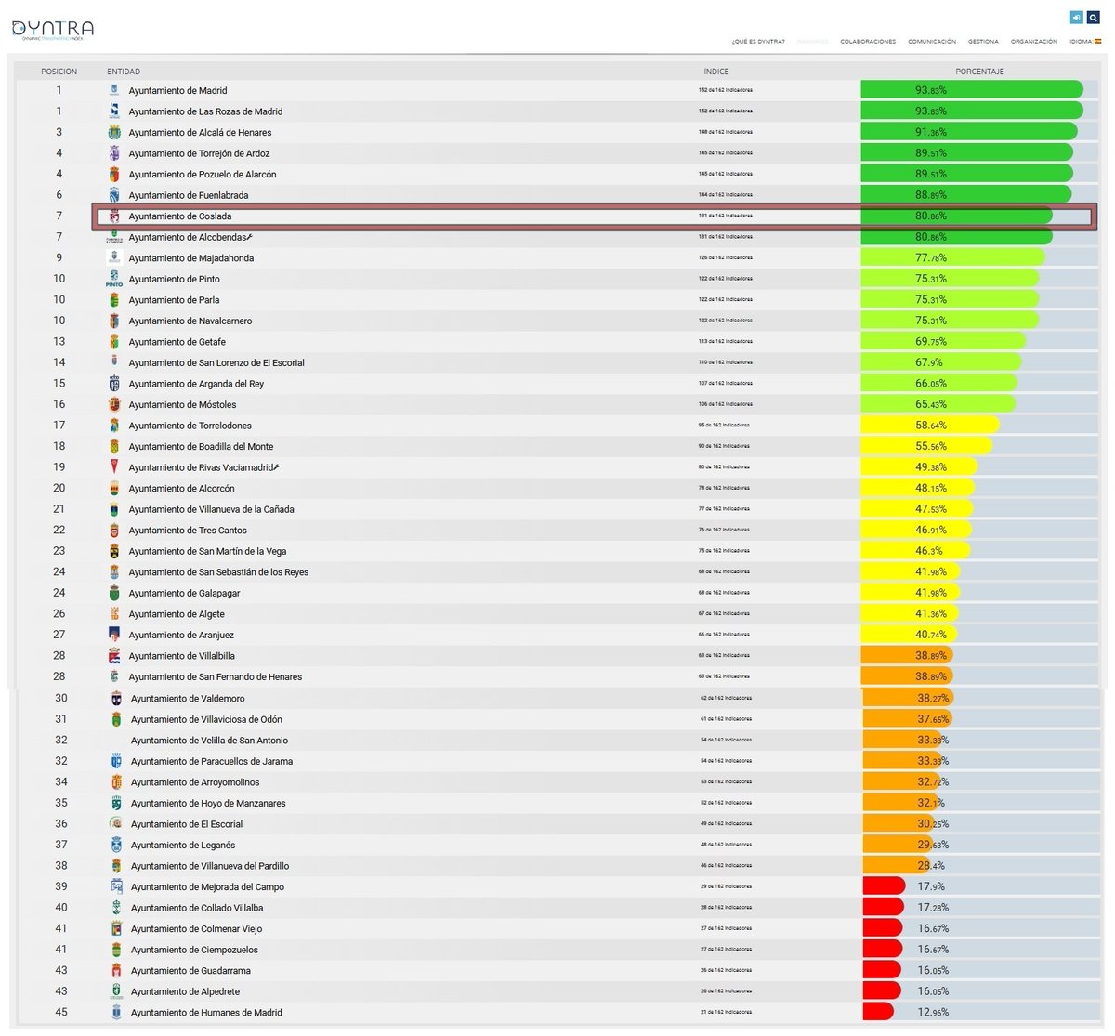Click the Pozuelo de Alarcón crest icon
The width and height of the screenshot is (1115, 1036).
pos(114,175)
